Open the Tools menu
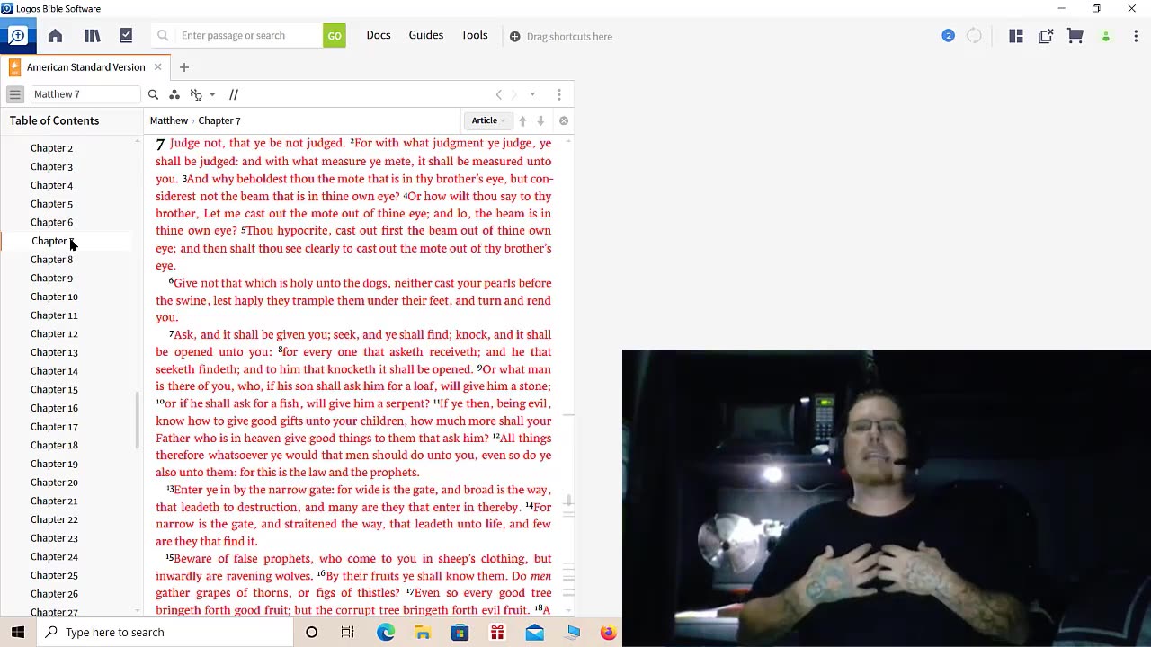The height and width of the screenshot is (647, 1151). [x=475, y=35]
